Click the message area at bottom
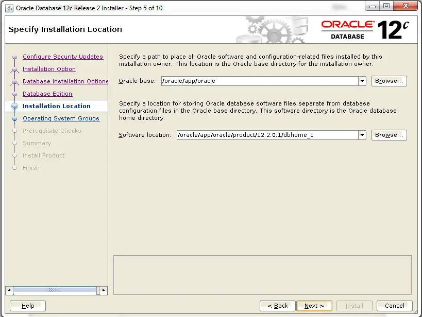The width and height of the screenshot is (422, 317). pyautogui.click(x=262, y=275)
